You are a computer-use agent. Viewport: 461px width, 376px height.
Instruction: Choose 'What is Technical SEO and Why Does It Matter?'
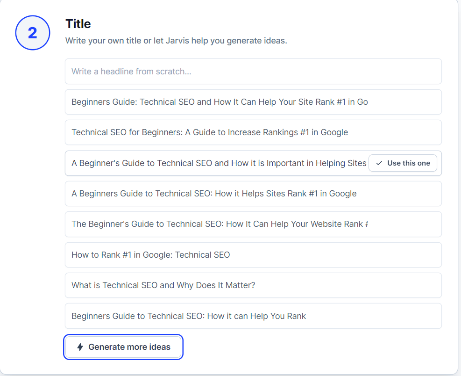253,285
